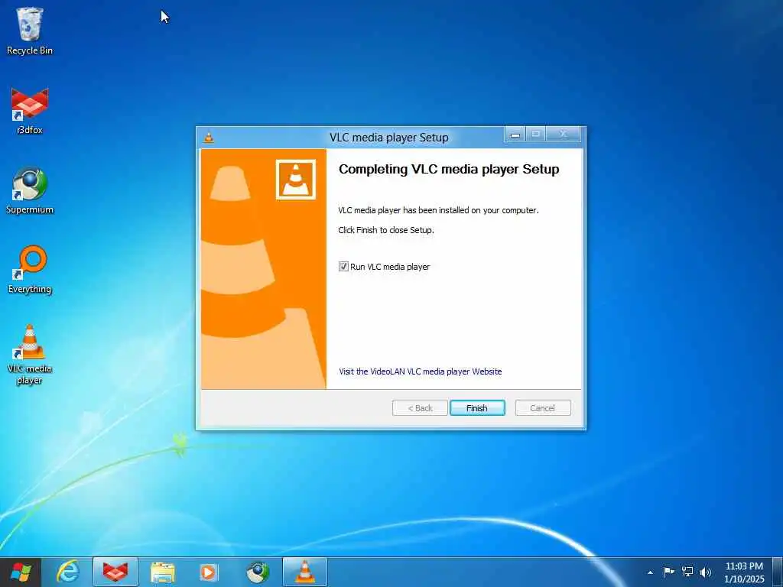Click the 'Completing VLC media player Setup' heading
783x587 pixels.
(449, 169)
